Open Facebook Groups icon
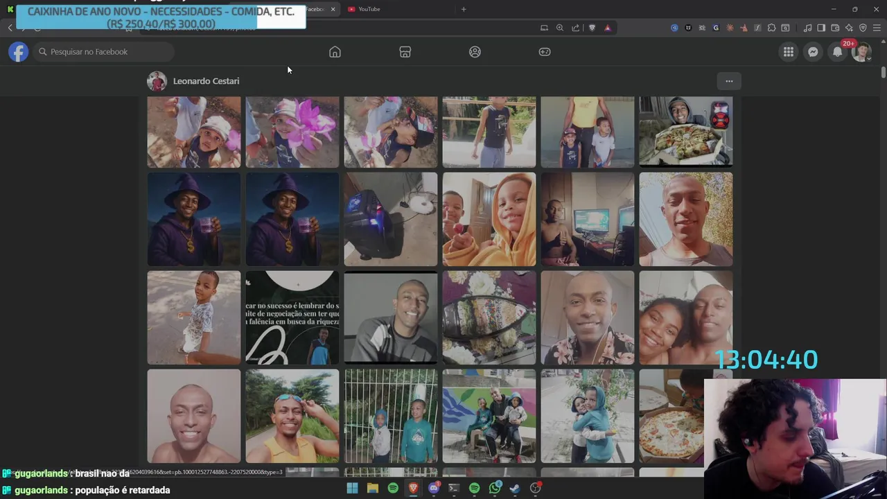This screenshot has height=499, width=887. (x=475, y=52)
